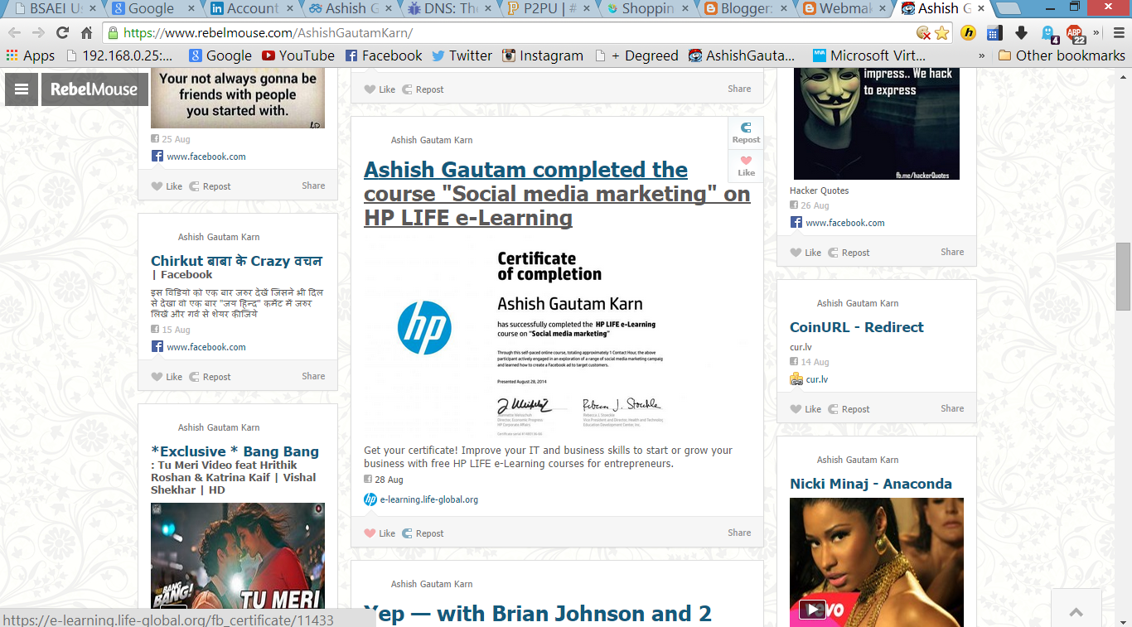Open the Microsoft Virt... bookmark
Screen dimensions: 1132x627
869,55
